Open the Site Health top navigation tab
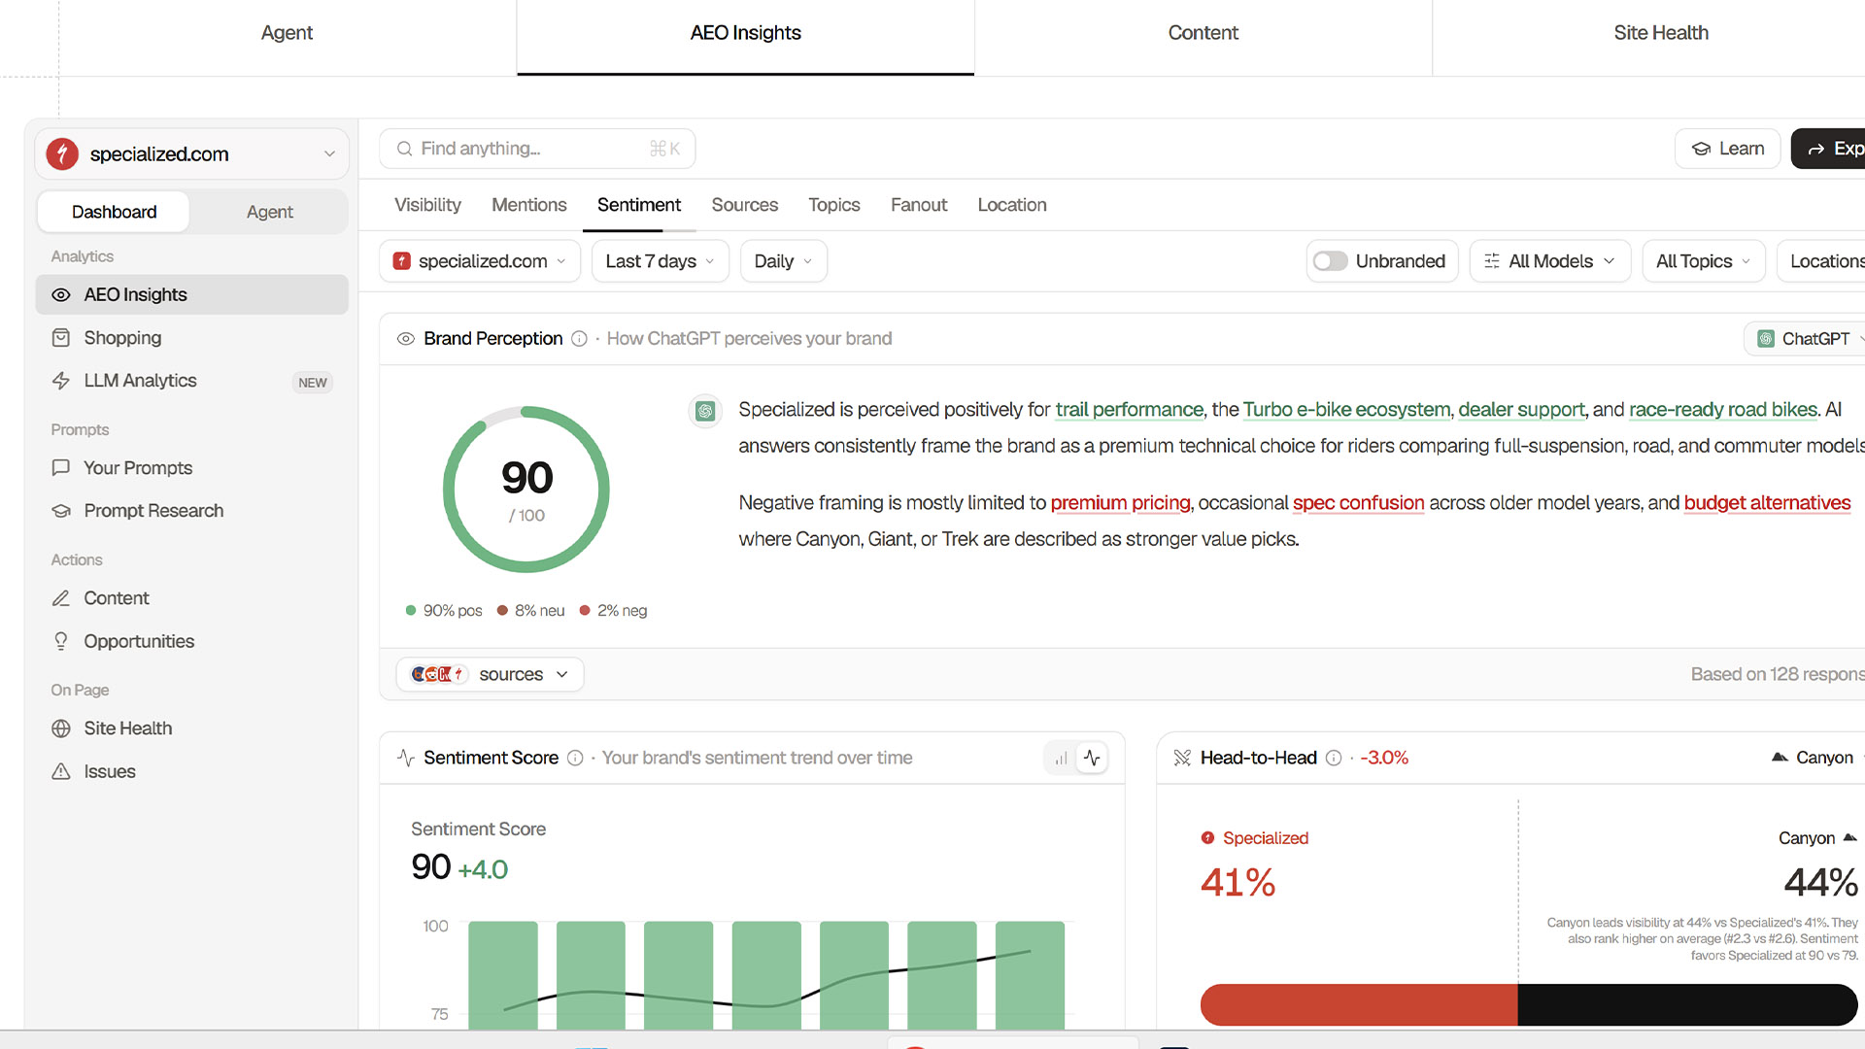The image size is (1865, 1049). click(x=1661, y=33)
